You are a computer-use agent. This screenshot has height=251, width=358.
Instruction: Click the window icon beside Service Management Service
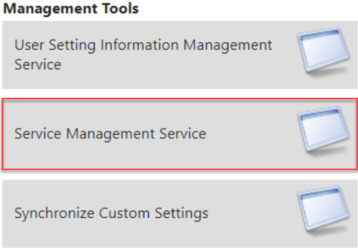point(323,131)
